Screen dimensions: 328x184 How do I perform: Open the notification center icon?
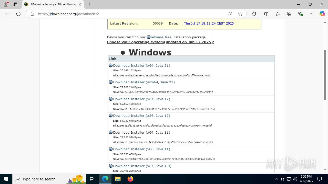click(320, 179)
